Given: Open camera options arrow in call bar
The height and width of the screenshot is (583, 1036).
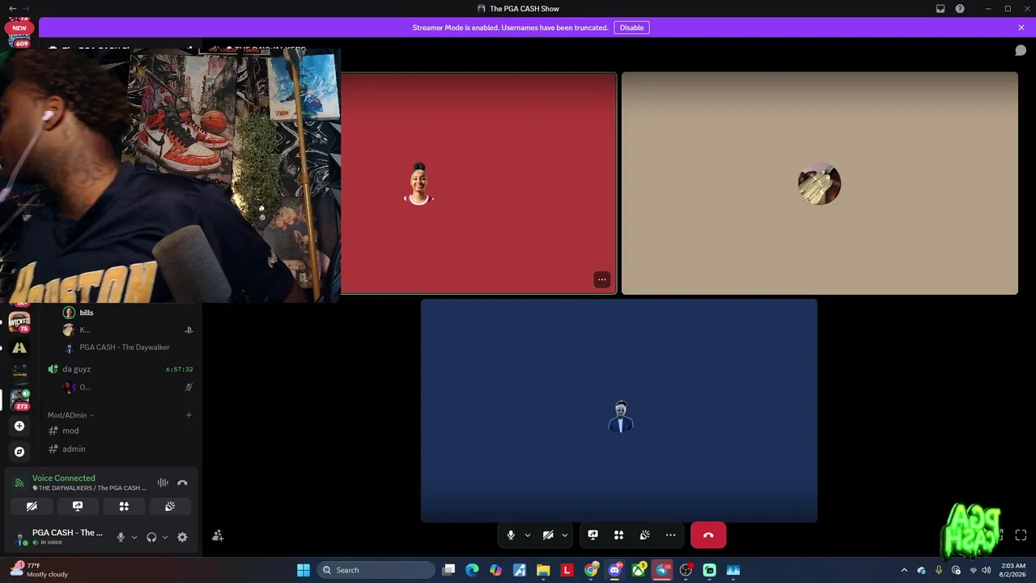Looking at the screenshot, I should (565, 535).
